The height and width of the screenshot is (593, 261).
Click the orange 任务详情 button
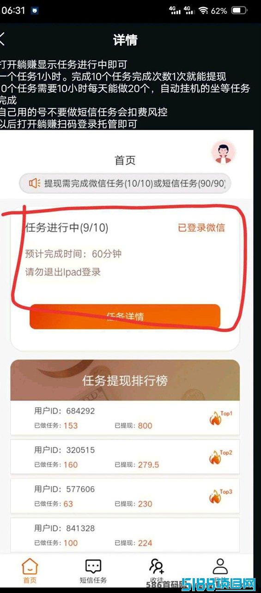coord(125,317)
